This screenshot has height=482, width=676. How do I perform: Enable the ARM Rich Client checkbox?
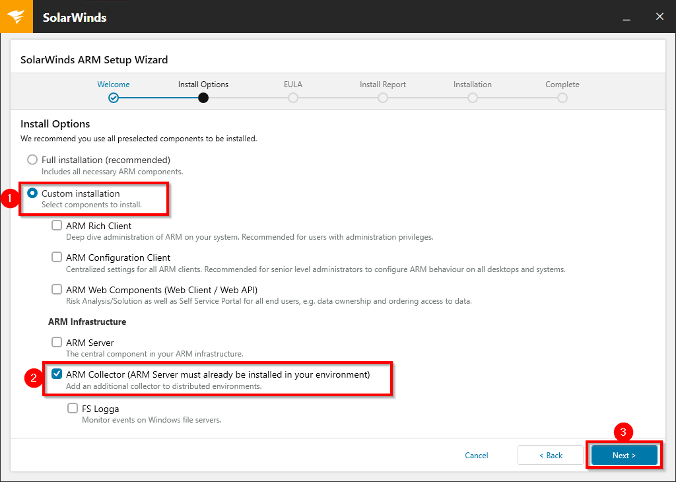(57, 226)
